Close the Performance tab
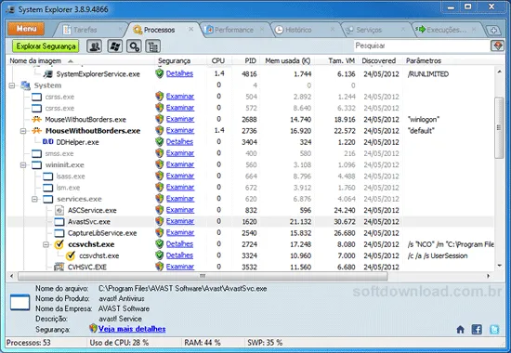This screenshot has height=353, width=511. click(x=262, y=30)
